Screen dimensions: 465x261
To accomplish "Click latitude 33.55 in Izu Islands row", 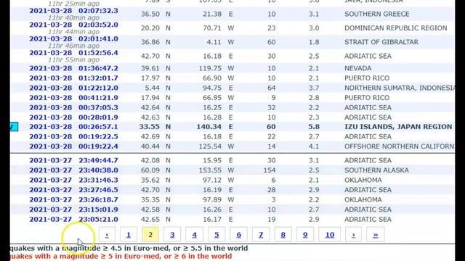I will pyautogui.click(x=150, y=127).
